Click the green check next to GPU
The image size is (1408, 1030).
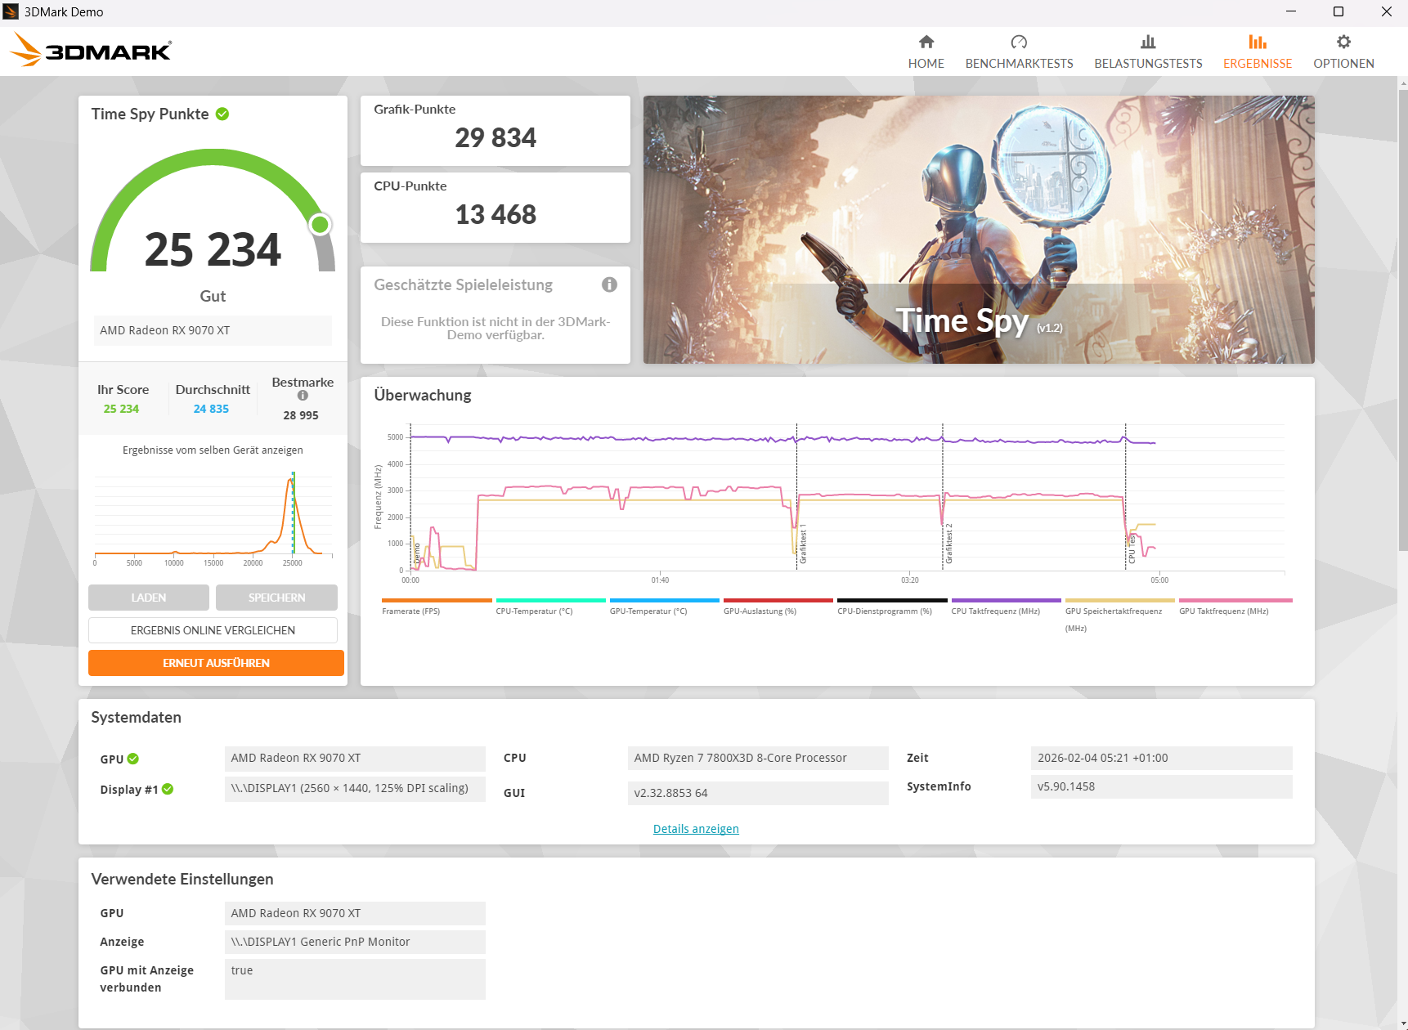(x=133, y=759)
